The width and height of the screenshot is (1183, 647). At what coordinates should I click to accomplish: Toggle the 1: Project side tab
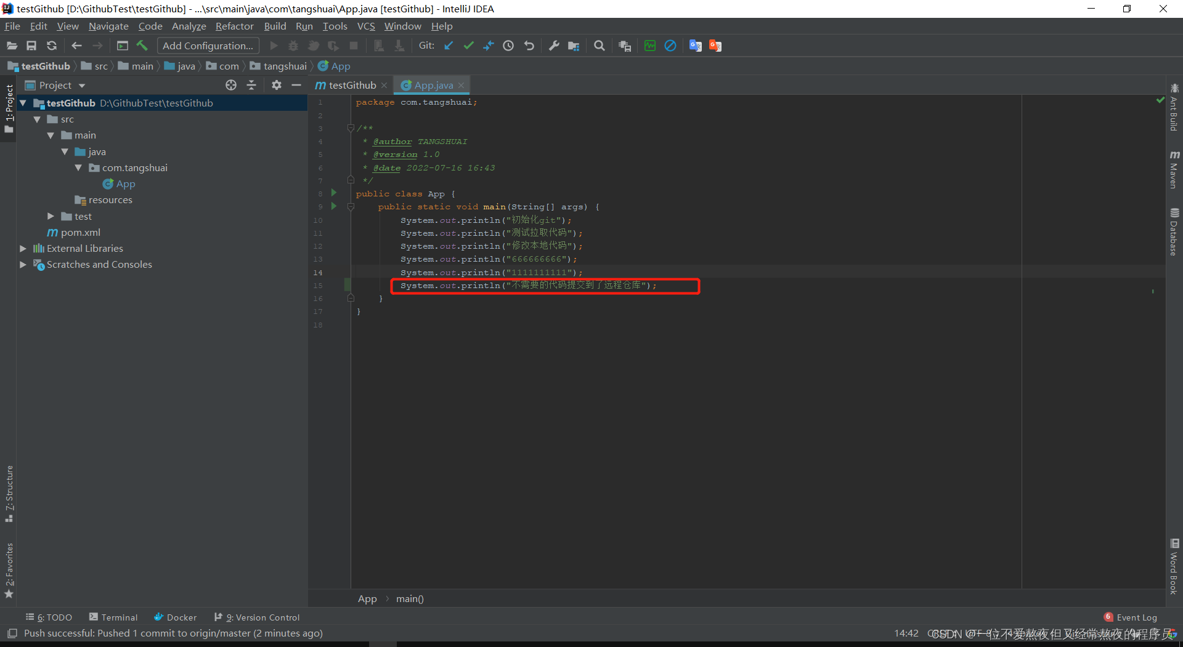click(9, 109)
